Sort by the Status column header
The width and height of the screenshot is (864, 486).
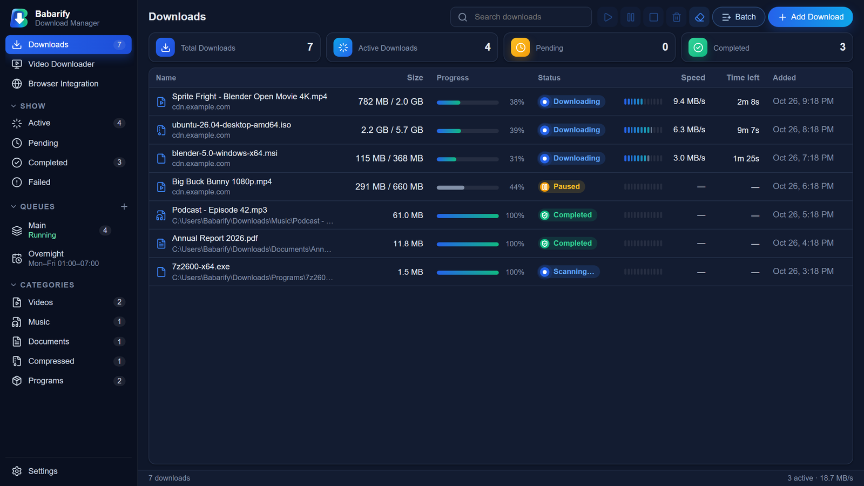[549, 78]
